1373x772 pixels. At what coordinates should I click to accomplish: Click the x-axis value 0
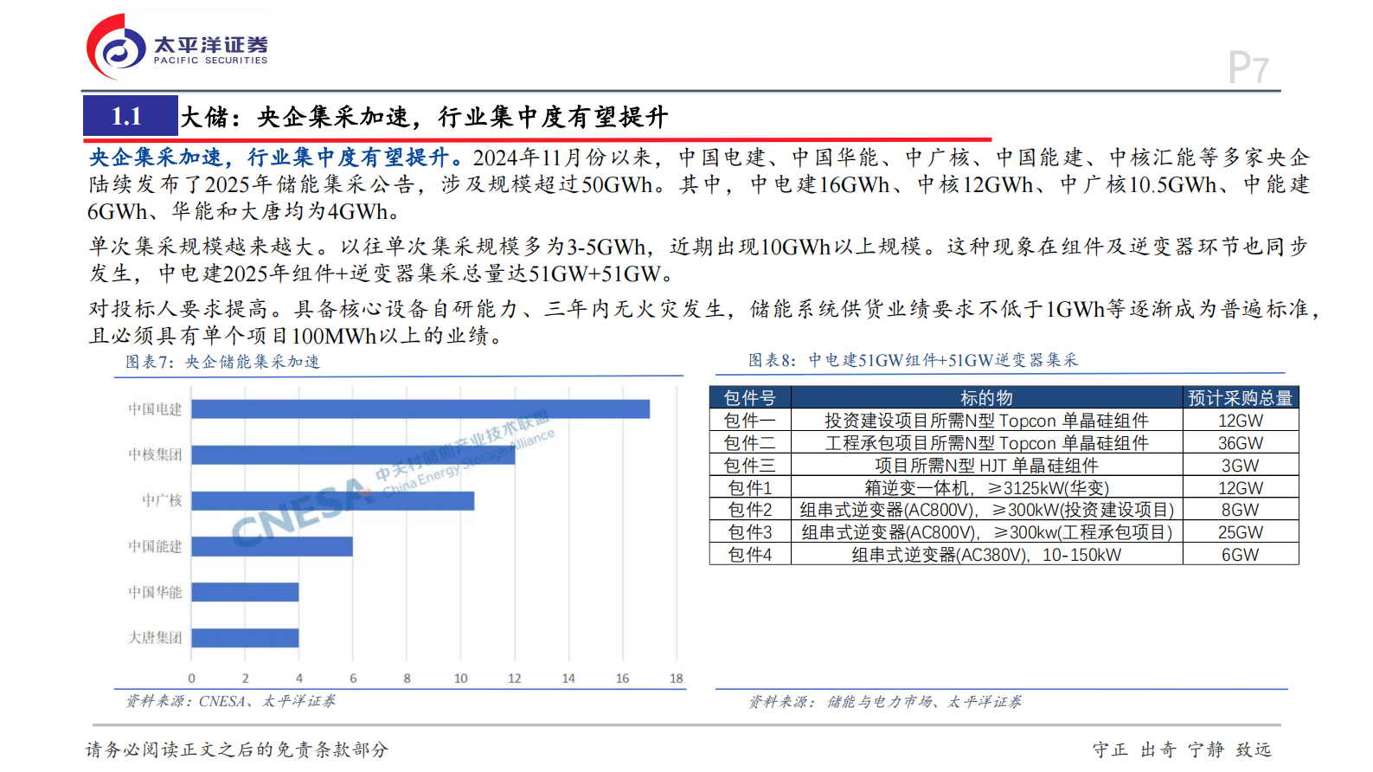pyautogui.click(x=192, y=679)
